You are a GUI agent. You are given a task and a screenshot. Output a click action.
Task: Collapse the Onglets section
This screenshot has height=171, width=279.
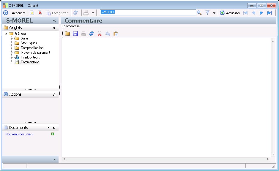tap(54, 28)
